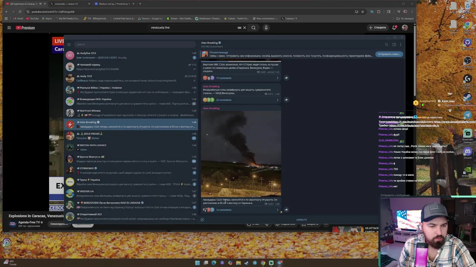The image size is (476, 267).
Task: Reload the page in Chrome
Action: pos(20,11)
